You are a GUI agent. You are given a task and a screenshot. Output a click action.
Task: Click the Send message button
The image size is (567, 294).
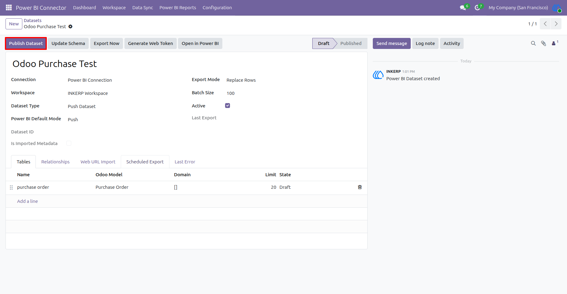click(391, 43)
